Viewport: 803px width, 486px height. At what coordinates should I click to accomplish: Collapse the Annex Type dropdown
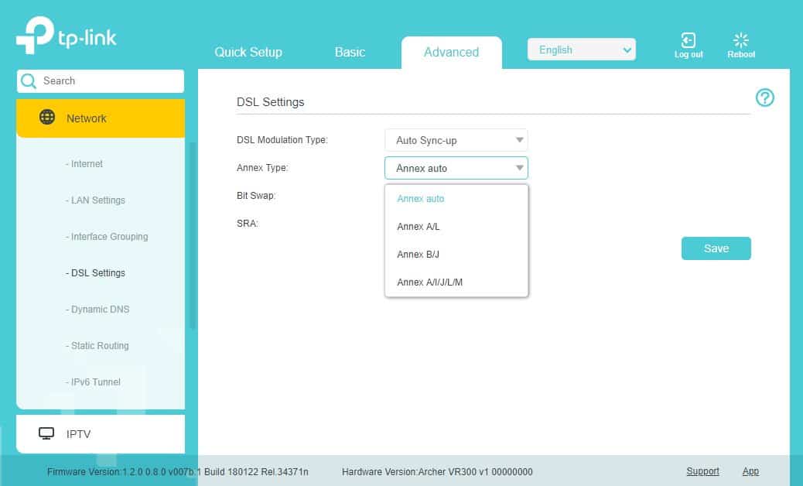456,168
